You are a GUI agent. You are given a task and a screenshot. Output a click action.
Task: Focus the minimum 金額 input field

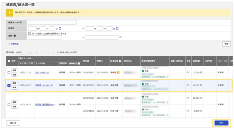point(44,37)
